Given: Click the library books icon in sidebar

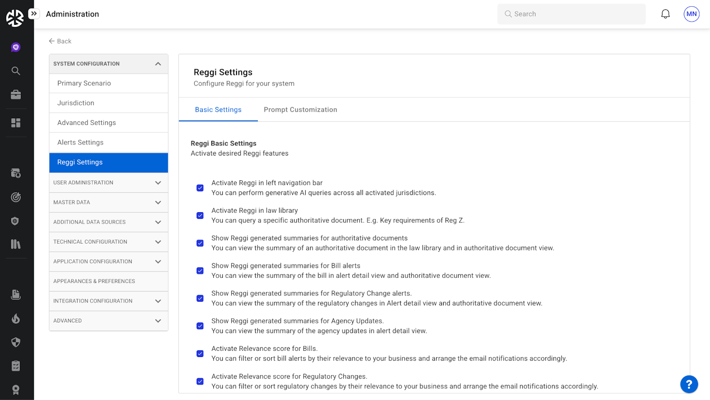Looking at the screenshot, I should point(16,244).
